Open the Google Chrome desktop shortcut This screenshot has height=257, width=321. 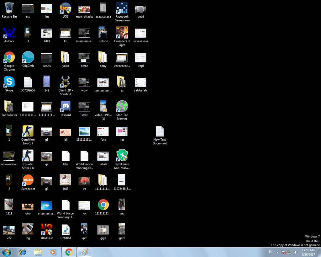click(9, 57)
